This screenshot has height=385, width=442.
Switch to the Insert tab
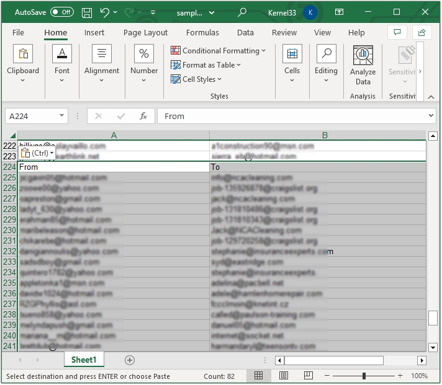tap(94, 33)
